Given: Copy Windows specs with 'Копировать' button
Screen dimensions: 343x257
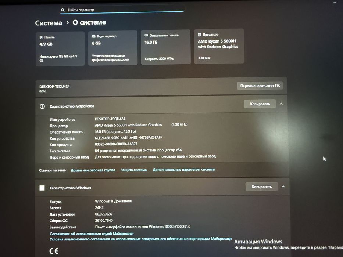Looking at the screenshot, I should 262,187.
